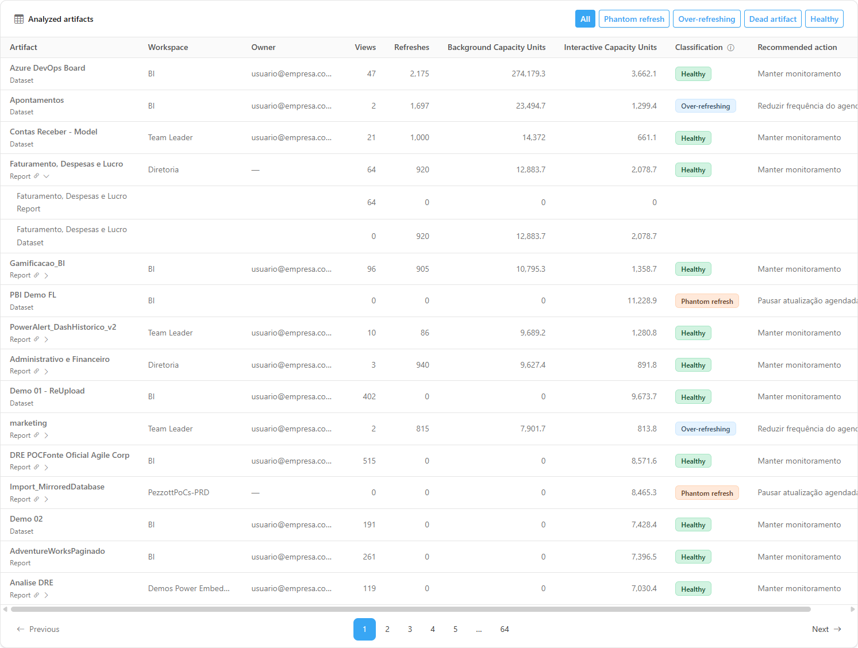Image resolution: width=858 pixels, height=648 pixels.
Task: Expand the marketing report row
Action: pyautogui.click(x=47, y=435)
